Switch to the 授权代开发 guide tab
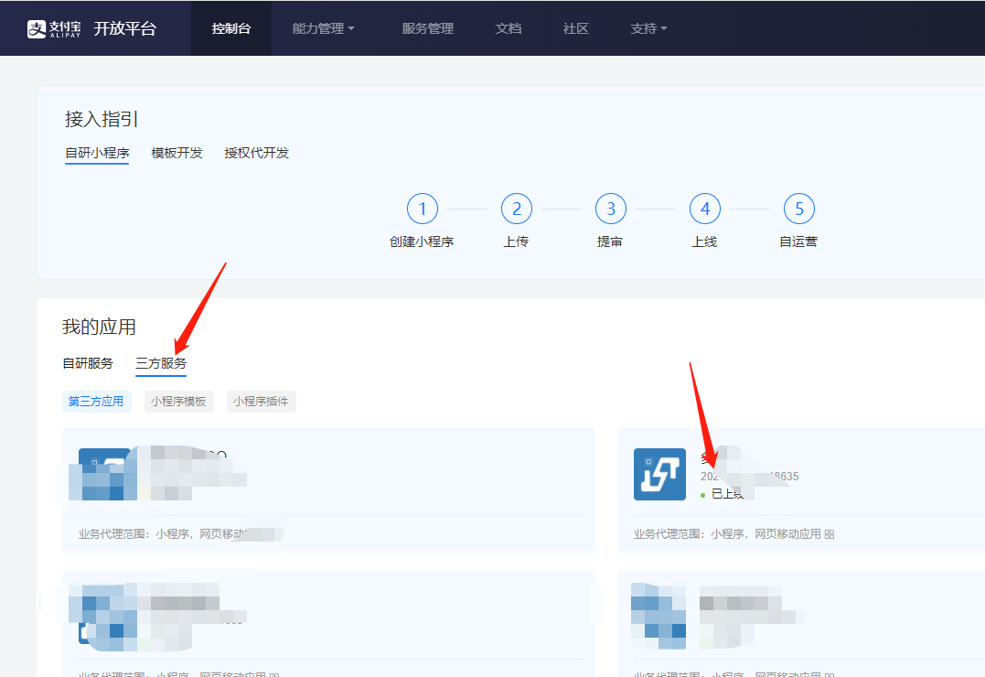 tap(257, 153)
